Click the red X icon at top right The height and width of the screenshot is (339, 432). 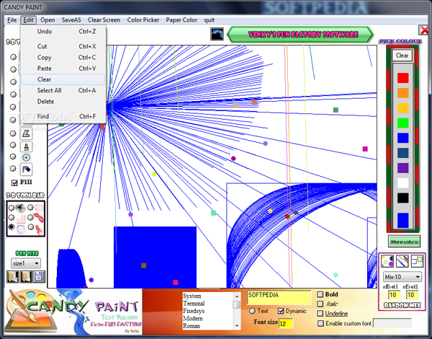pos(423,30)
